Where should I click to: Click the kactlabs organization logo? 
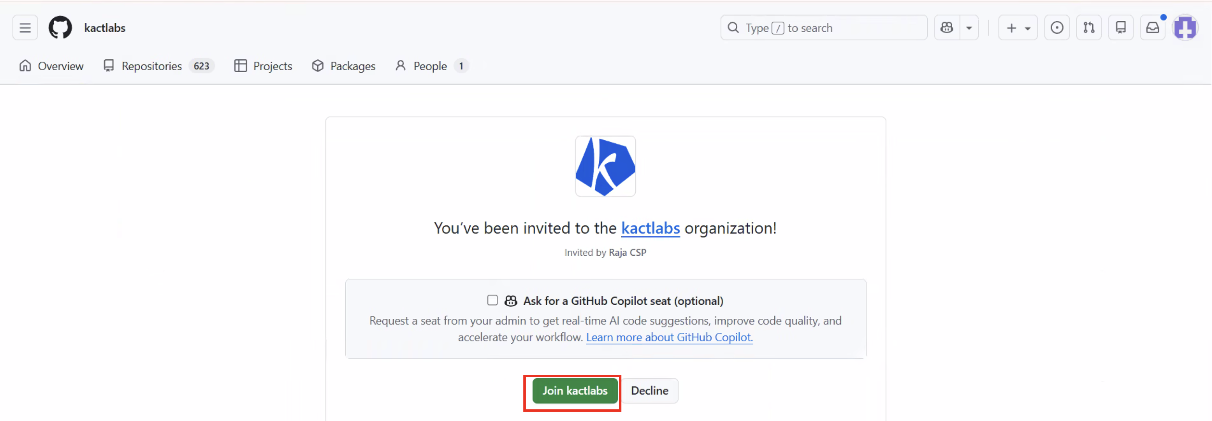pos(605,166)
